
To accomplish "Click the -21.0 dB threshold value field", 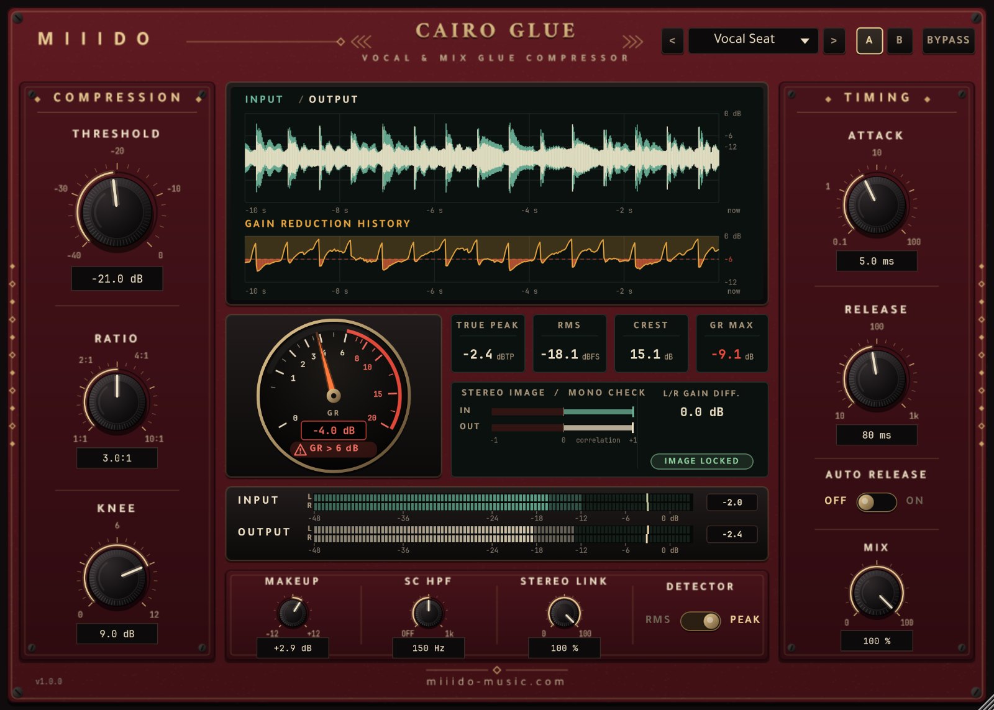I will coord(117,279).
